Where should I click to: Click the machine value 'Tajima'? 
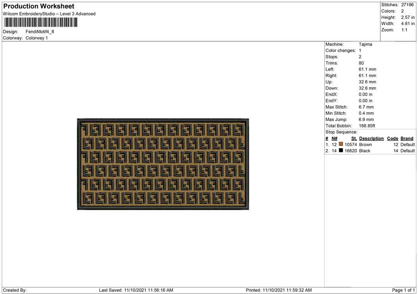[365, 44]
